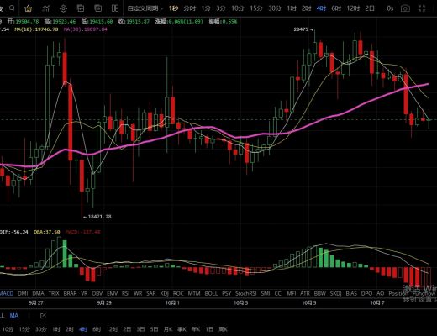Select the BBW indicator tab

point(319,293)
